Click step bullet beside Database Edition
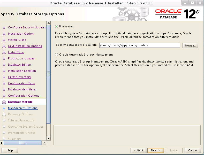 [x=4, y=65]
